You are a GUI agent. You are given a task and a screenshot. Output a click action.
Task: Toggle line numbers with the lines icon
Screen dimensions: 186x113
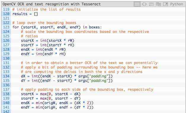(x=137, y=4)
